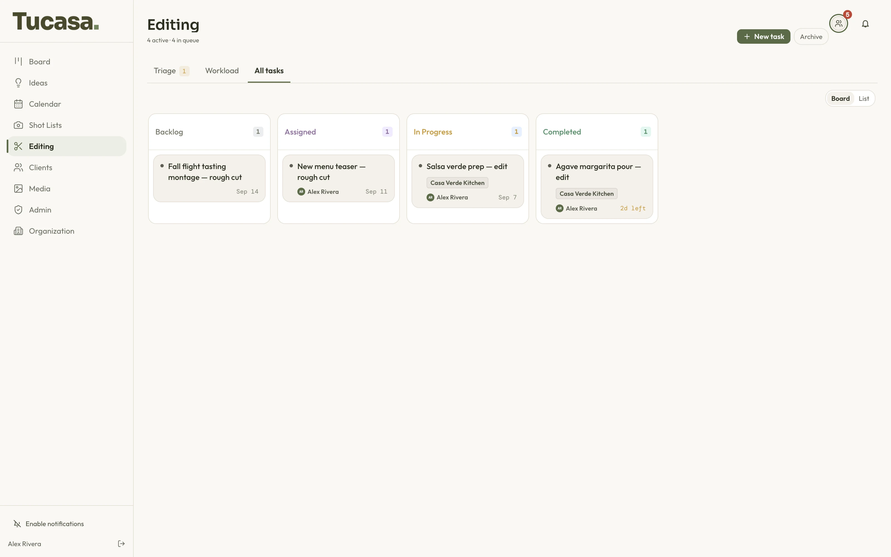Click Enable notifications text
This screenshot has width=891, height=557.
tap(55, 524)
